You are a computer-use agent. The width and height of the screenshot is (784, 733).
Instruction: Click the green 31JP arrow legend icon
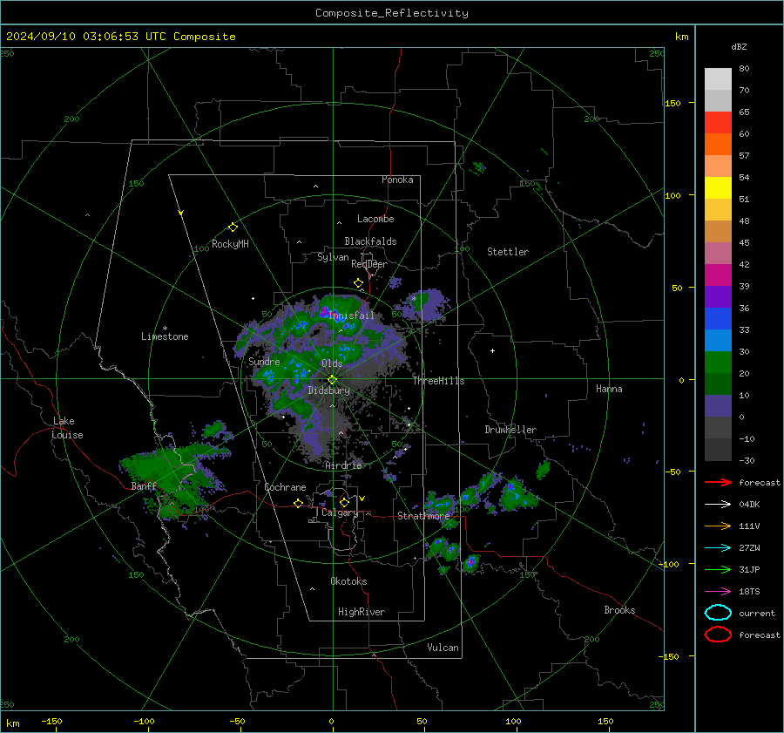718,569
